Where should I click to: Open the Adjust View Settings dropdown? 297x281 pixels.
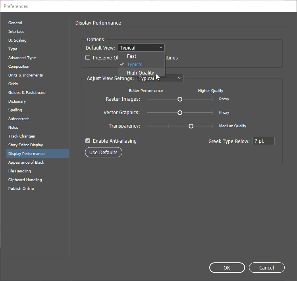[160, 78]
